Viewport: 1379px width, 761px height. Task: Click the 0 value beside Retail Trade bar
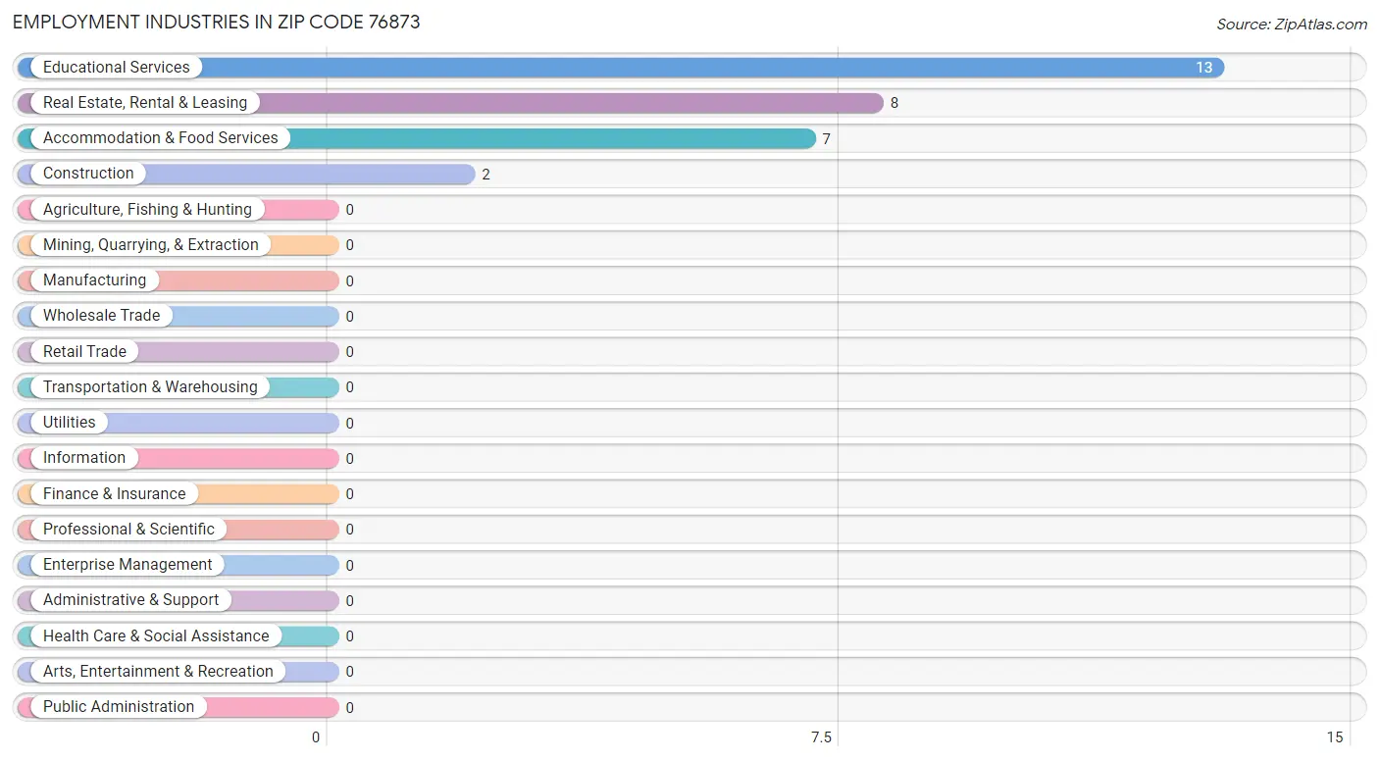[349, 352]
